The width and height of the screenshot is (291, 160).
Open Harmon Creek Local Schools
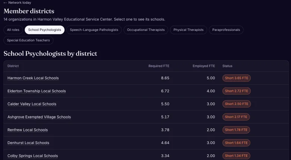point(33,78)
